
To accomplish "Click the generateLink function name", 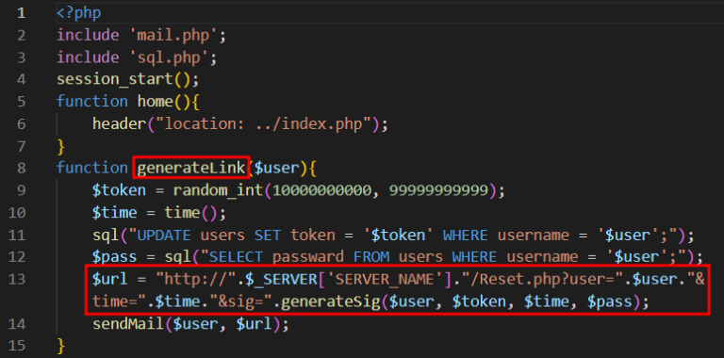I will [191, 168].
